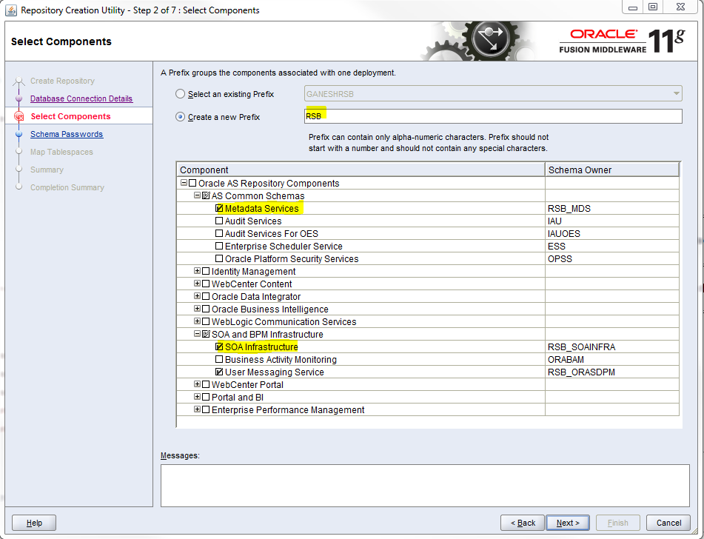
Task: Maximize the Repository Creation Utility window
Action: click(653, 7)
